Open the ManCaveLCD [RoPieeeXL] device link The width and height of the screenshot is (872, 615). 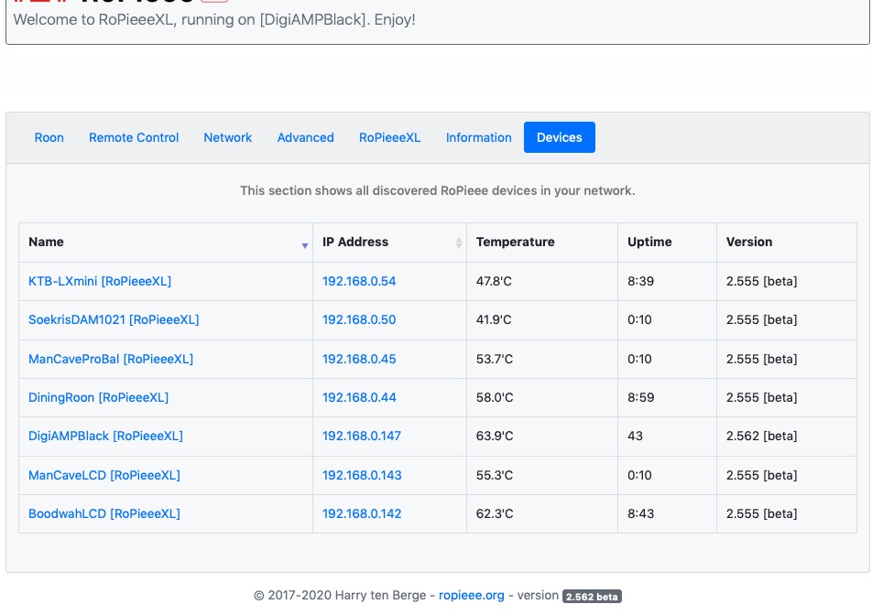coord(104,475)
